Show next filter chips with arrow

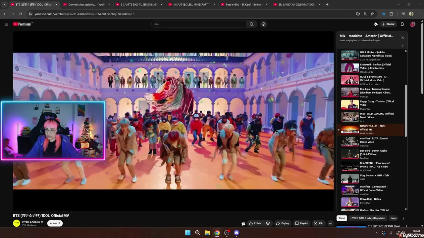403,218
